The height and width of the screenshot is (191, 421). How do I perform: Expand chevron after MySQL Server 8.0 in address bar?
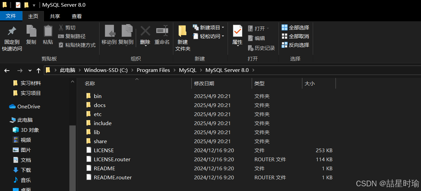click(x=253, y=70)
